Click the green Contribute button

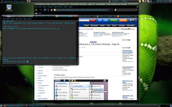(114, 20)
